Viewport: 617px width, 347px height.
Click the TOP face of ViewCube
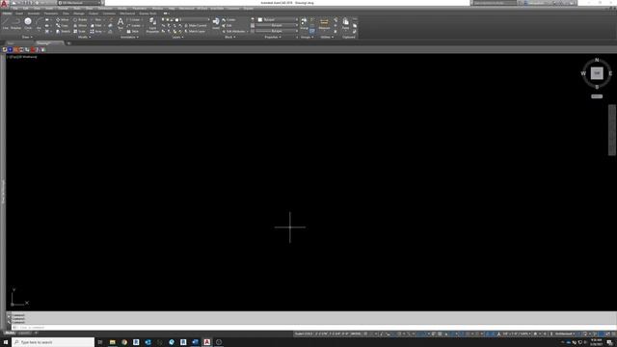pyautogui.click(x=597, y=73)
